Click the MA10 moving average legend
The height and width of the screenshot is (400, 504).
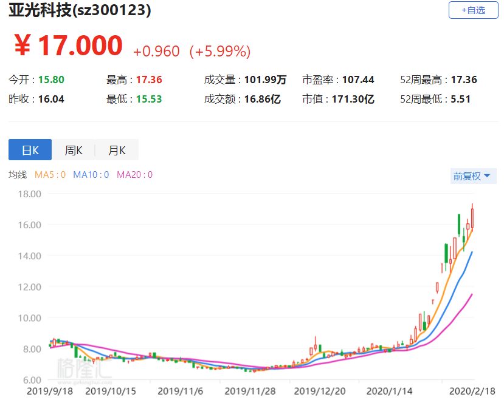[91, 175]
